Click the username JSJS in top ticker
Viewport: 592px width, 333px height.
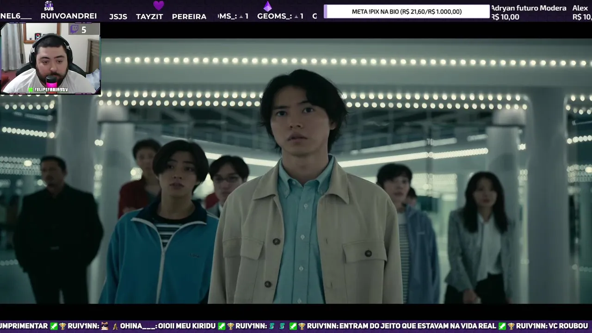tap(118, 17)
